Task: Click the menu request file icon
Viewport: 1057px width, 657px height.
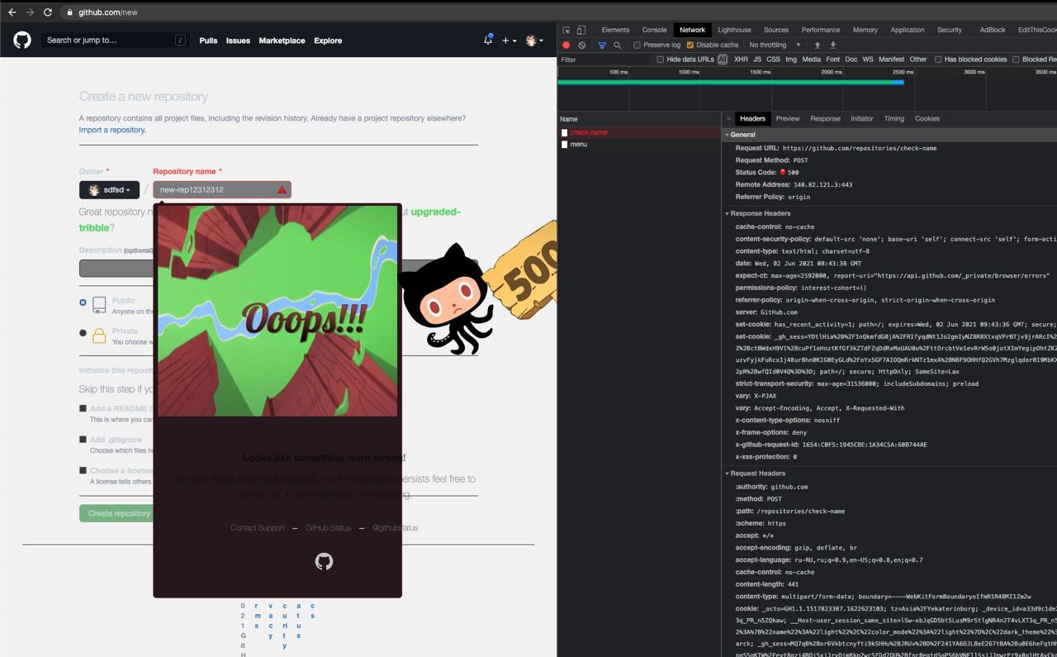Action: point(565,144)
